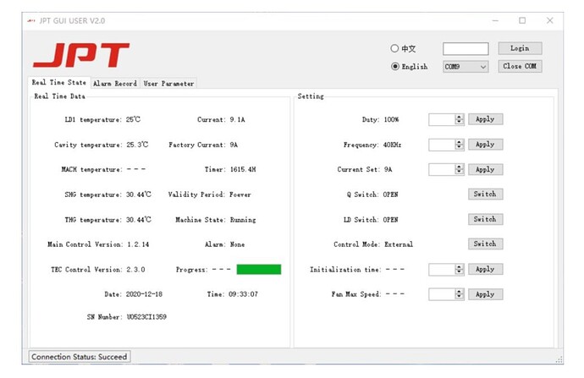Viewport: 584px width, 378px height.
Task: Click the Close COM button
Action: 520,66
